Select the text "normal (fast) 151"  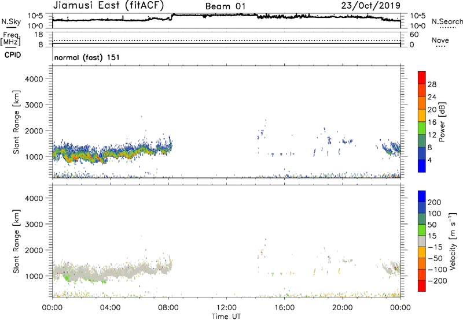coord(87,57)
